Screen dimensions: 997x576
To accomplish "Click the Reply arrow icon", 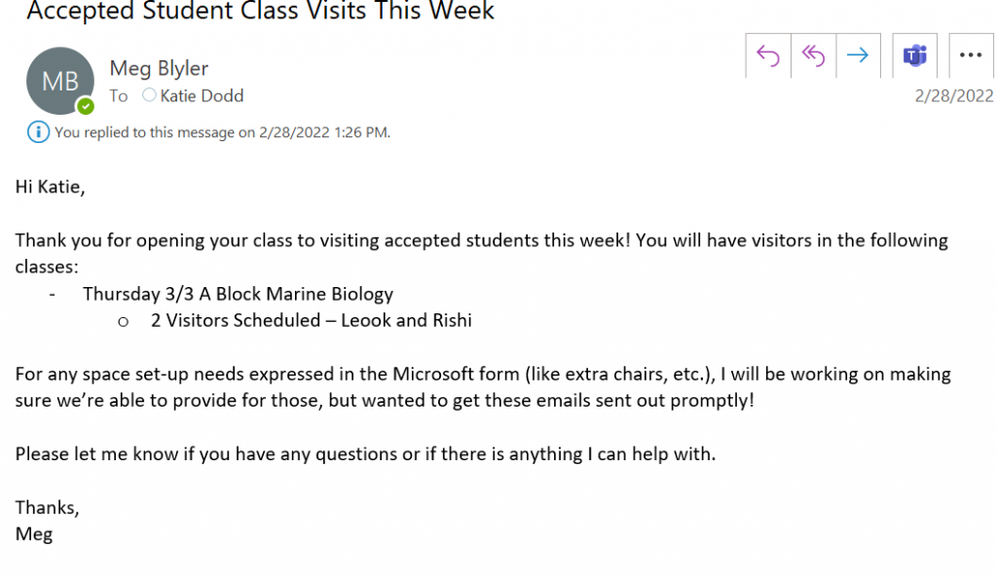I will [768, 56].
